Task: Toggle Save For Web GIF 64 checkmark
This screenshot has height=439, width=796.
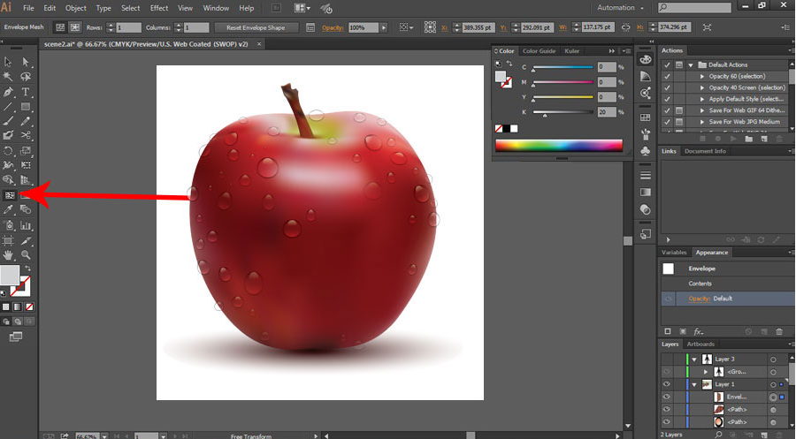Action: (667, 110)
